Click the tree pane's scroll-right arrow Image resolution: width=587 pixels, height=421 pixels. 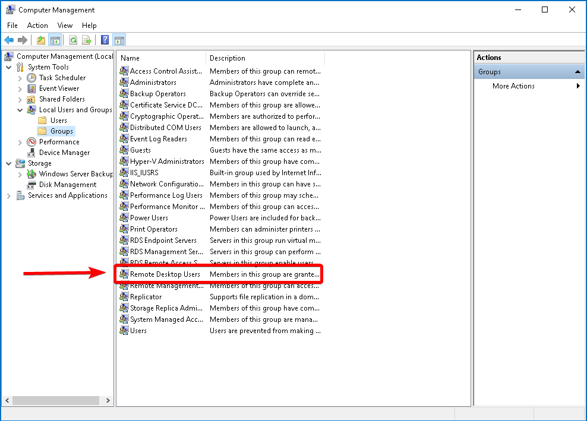pyautogui.click(x=108, y=400)
